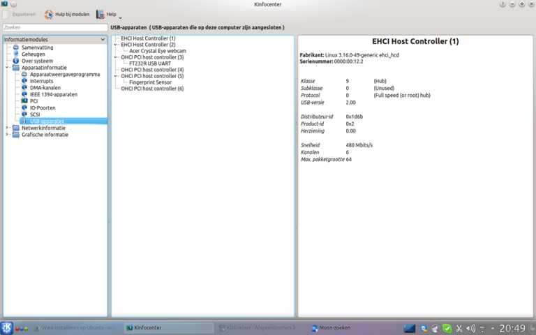The image size is (536, 335).
Task: Select the Fingerprint Sensor USB device
Action: click(x=150, y=82)
